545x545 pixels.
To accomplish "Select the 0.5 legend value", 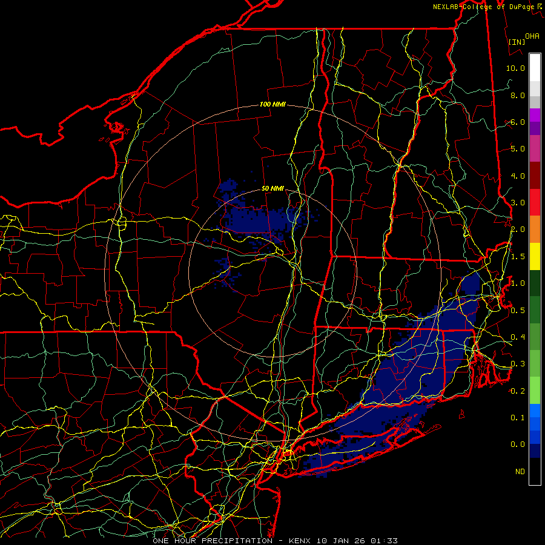I will (518, 310).
